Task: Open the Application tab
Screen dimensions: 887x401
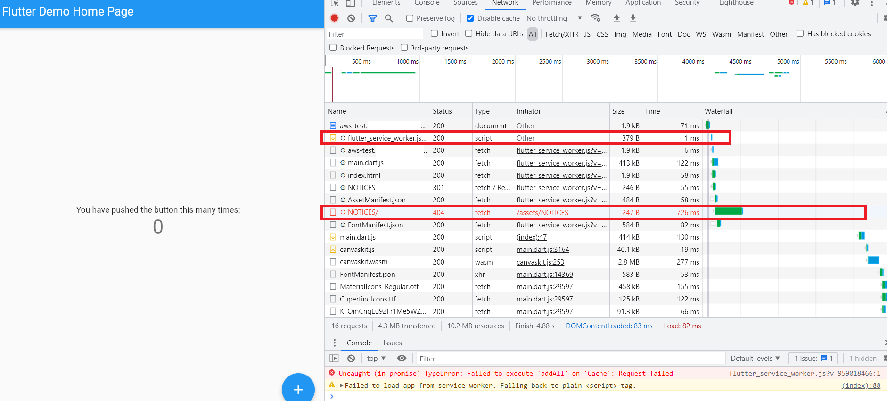Action: [643, 3]
